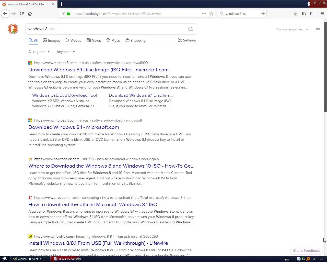
Task: Expand the Privacy, simplified dropdown
Action: click(292, 29)
